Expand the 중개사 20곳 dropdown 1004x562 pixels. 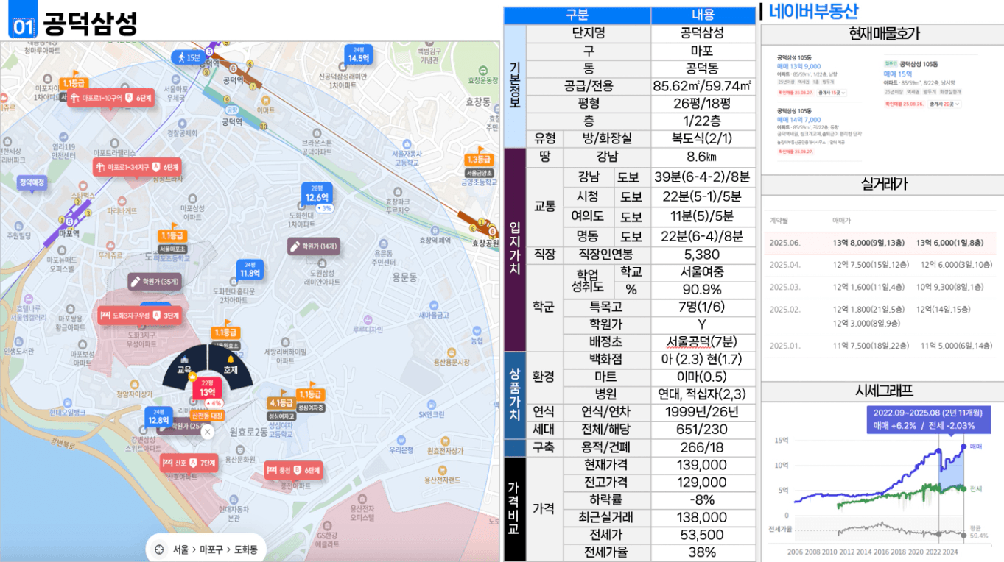point(945,104)
